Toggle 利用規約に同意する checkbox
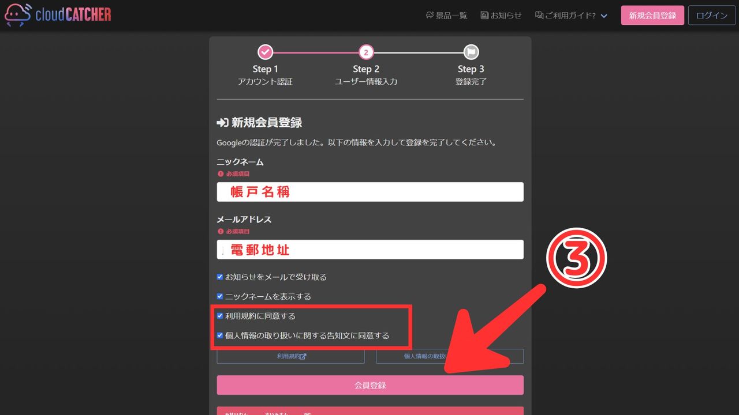 tap(220, 316)
